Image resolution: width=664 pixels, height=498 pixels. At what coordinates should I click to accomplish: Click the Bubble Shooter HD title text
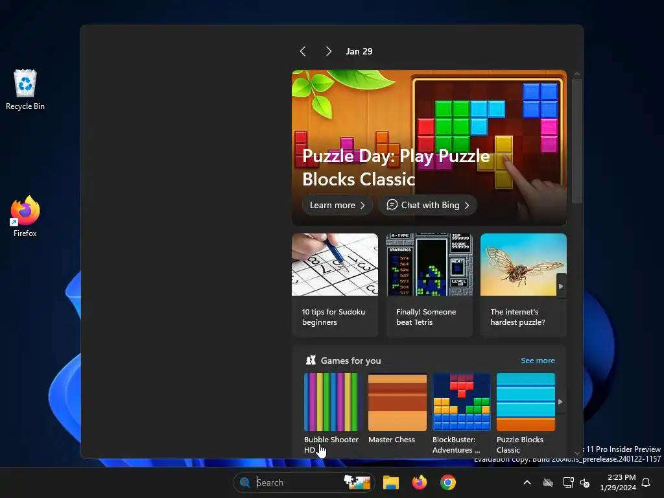click(x=331, y=445)
